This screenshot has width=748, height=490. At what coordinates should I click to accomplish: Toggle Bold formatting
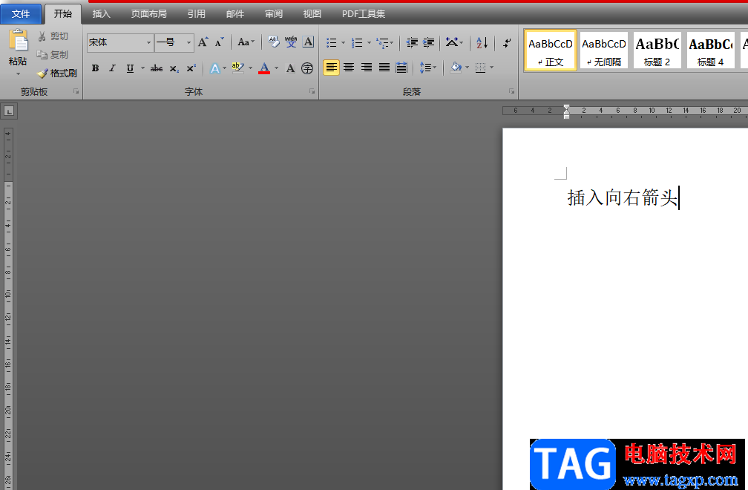(x=96, y=68)
